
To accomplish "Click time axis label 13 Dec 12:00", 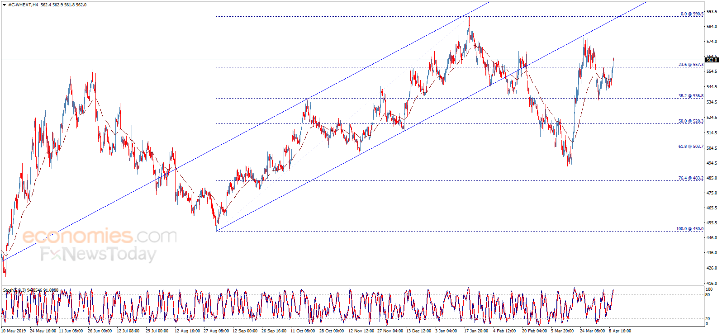I will (x=419, y=331).
